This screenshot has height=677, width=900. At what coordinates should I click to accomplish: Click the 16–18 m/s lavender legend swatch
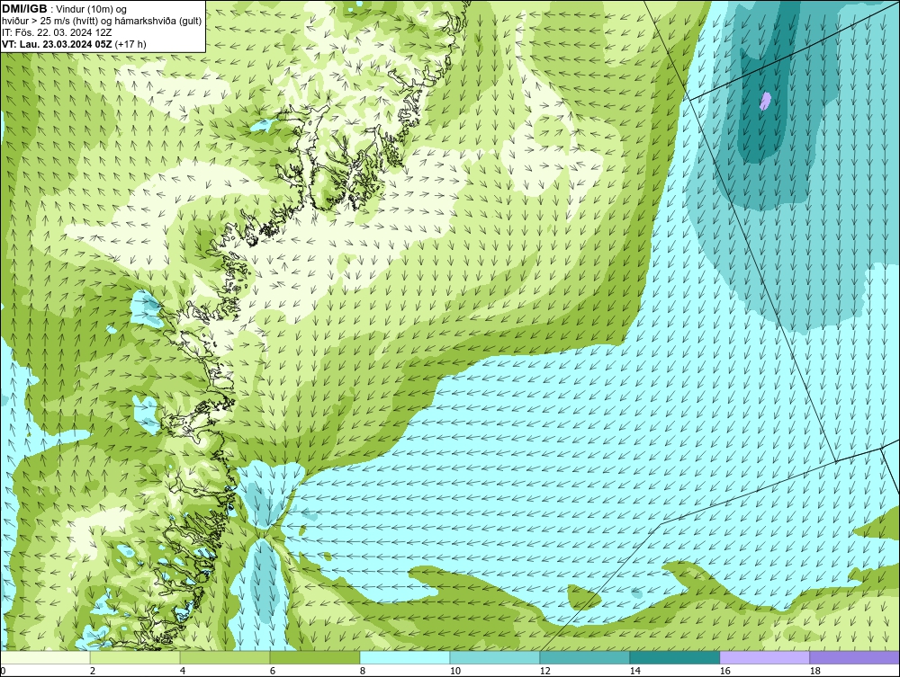(764, 657)
